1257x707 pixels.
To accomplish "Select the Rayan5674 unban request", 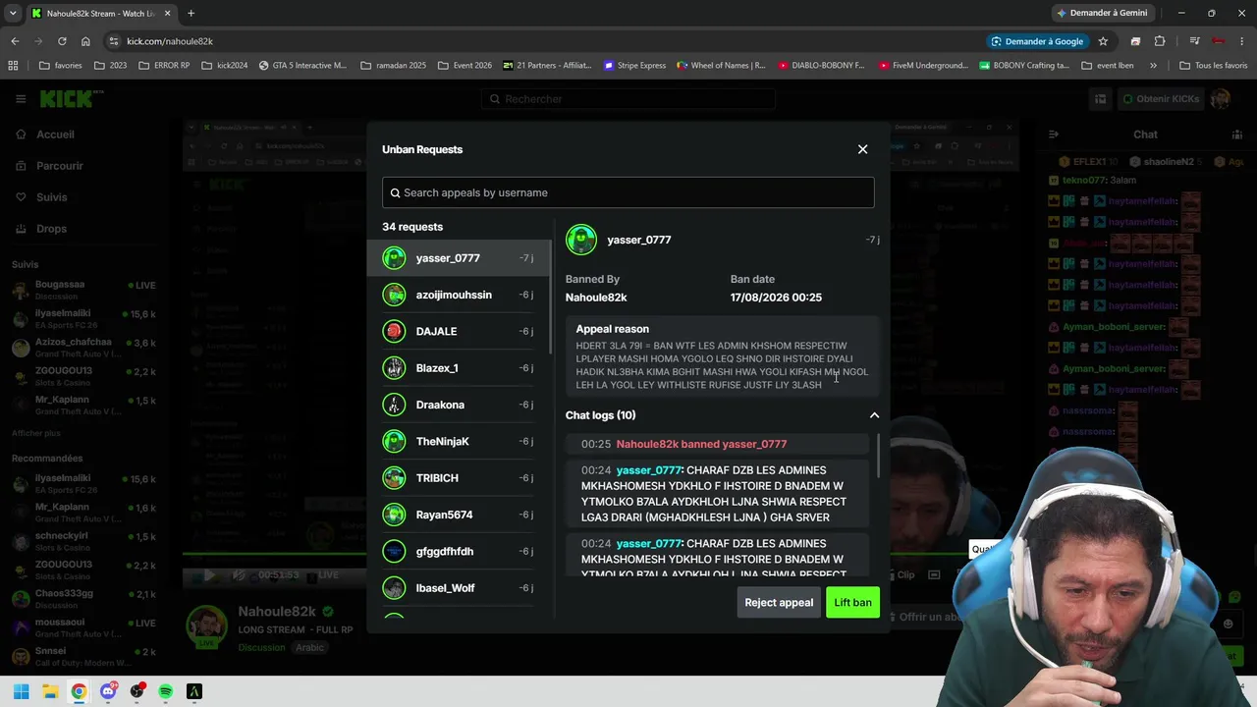I will coord(461,515).
